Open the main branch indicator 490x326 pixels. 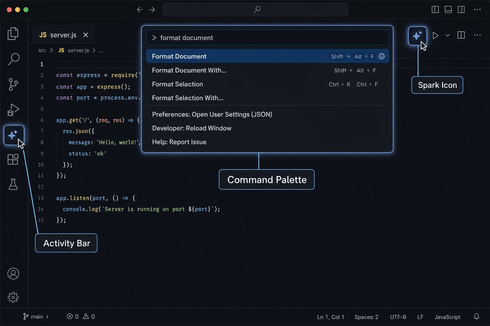tap(36, 316)
